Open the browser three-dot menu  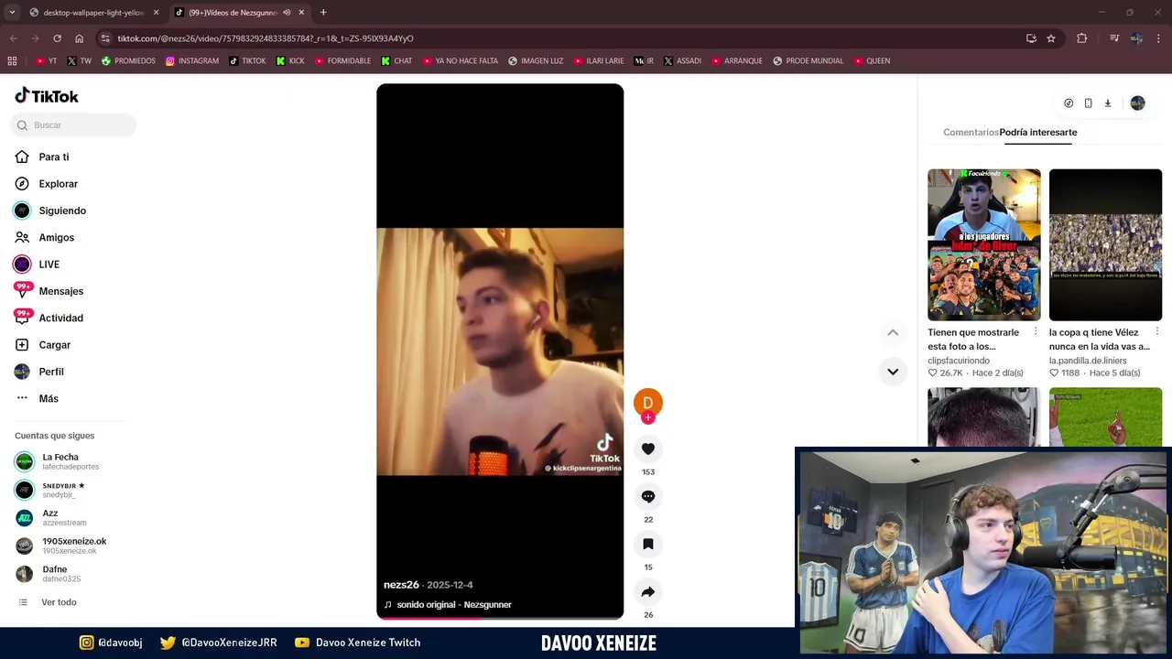(1159, 38)
